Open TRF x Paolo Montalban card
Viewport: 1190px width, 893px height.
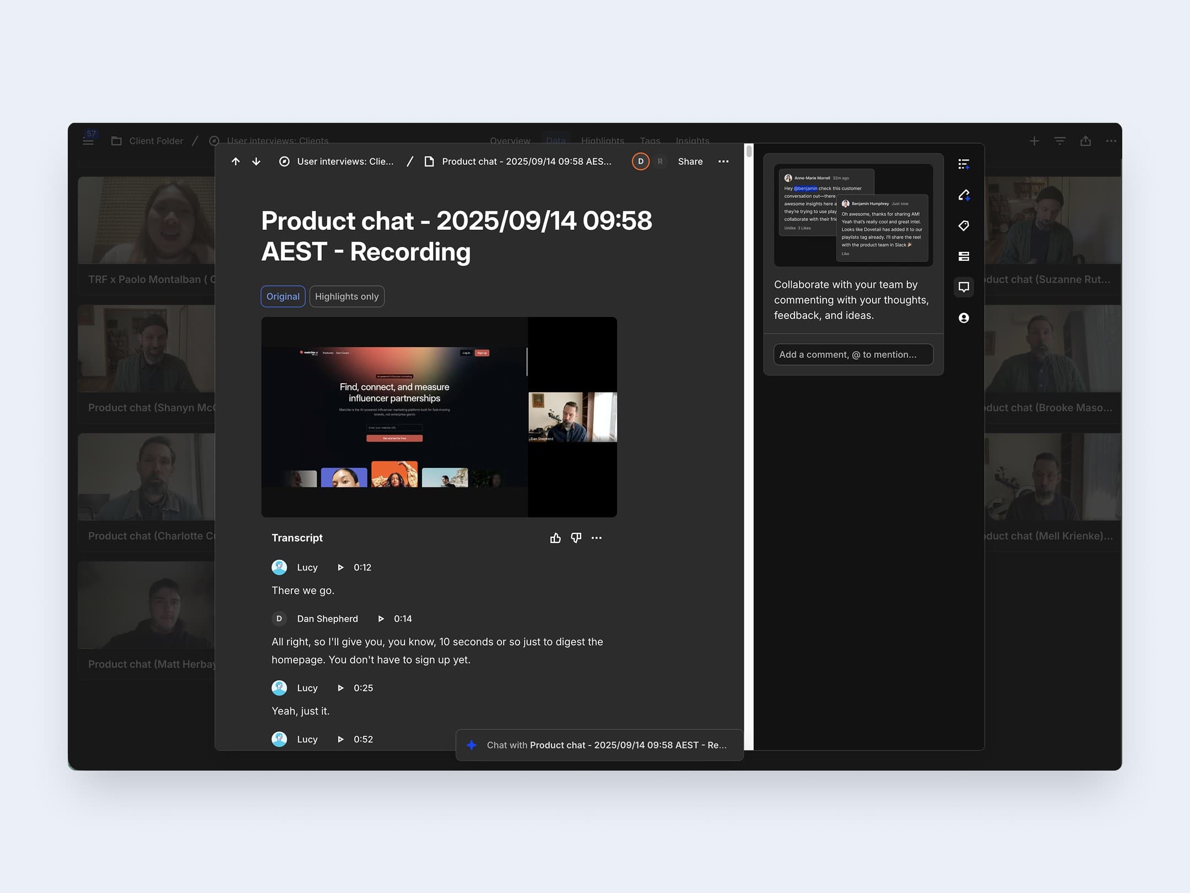click(147, 235)
